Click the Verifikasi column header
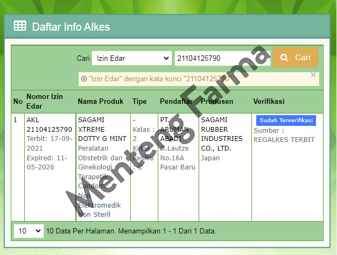 click(269, 101)
